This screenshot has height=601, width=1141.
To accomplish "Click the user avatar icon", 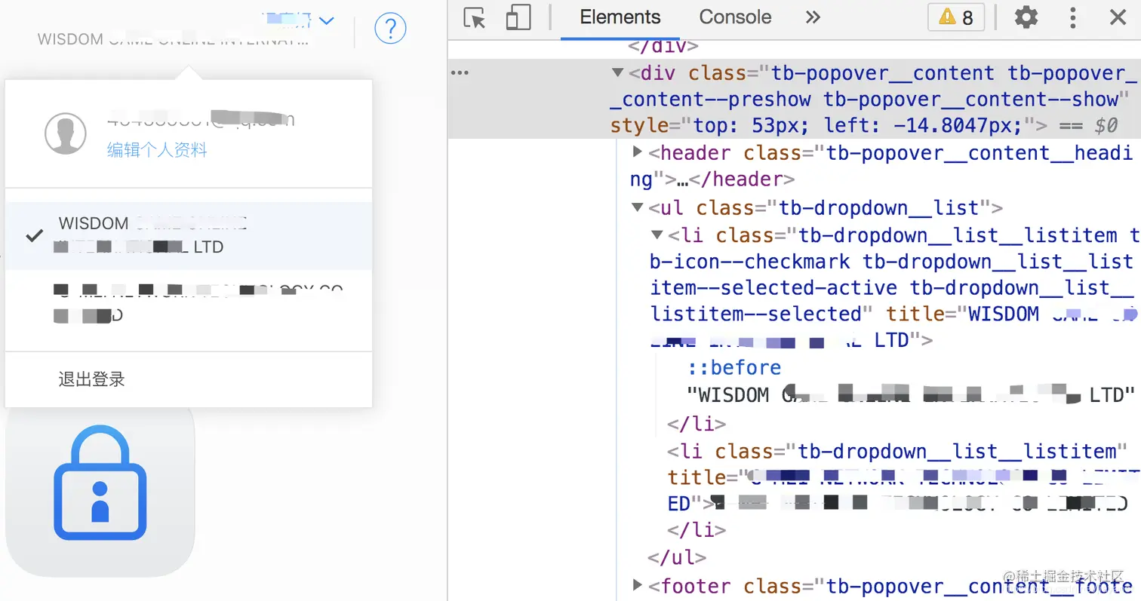I will (64, 135).
